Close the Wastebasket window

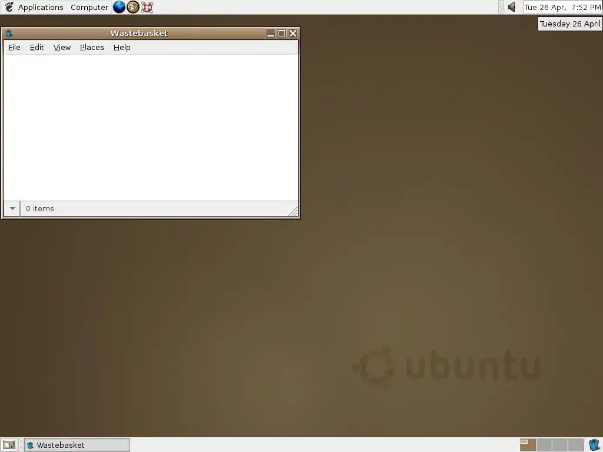(293, 34)
